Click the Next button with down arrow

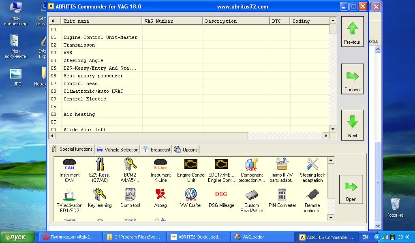(x=353, y=125)
